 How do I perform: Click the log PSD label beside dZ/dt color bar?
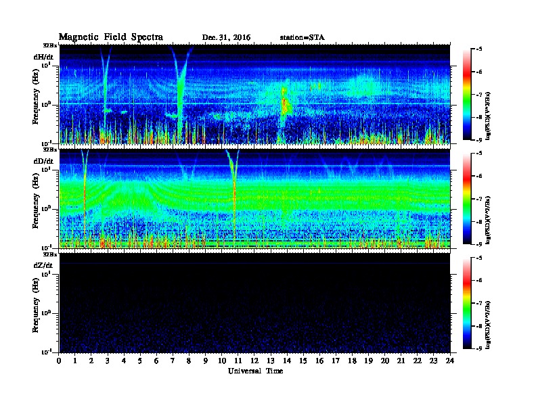tap(489, 324)
